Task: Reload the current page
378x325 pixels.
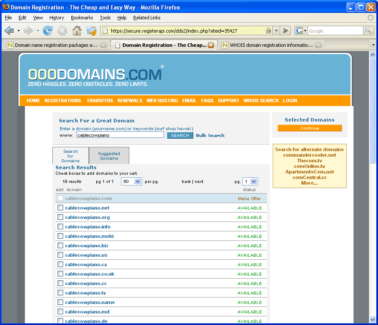Action: point(48,30)
